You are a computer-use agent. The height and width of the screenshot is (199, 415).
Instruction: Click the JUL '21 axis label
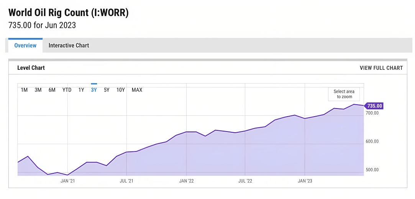[x=126, y=181]
